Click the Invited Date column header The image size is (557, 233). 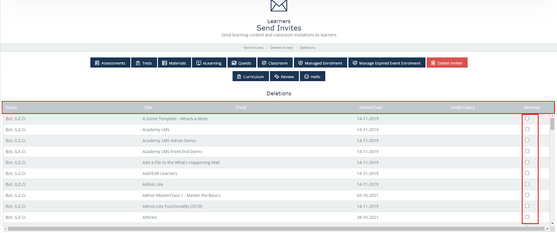click(371, 107)
